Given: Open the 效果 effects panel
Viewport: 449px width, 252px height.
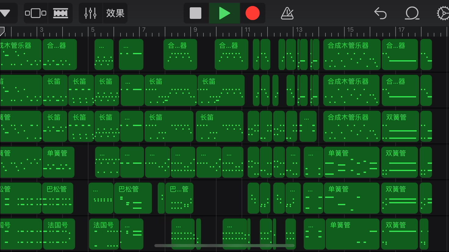Looking at the screenshot, I should point(115,13).
